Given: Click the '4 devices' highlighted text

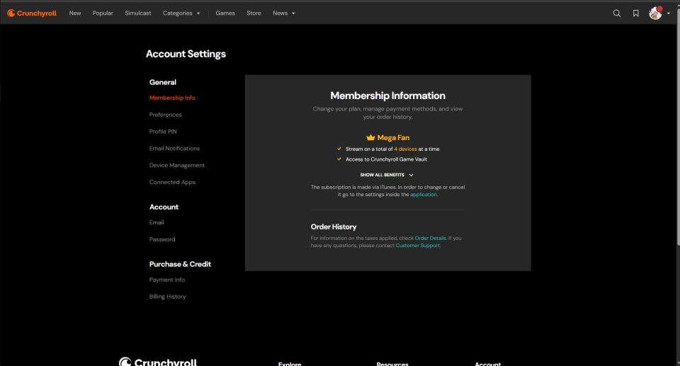Looking at the screenshot, I should point(405,149).
